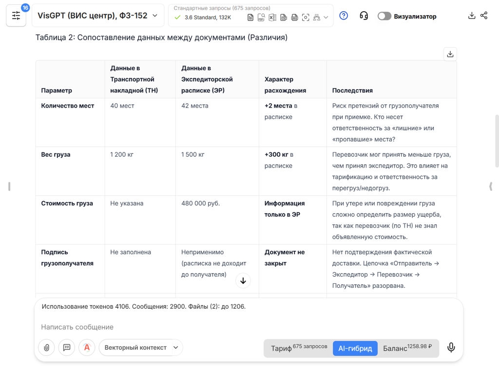The height and width of the screenshot is (373, 499).
Task: Download the chat using top-right download icon
Action: click(x=472, y=16)
